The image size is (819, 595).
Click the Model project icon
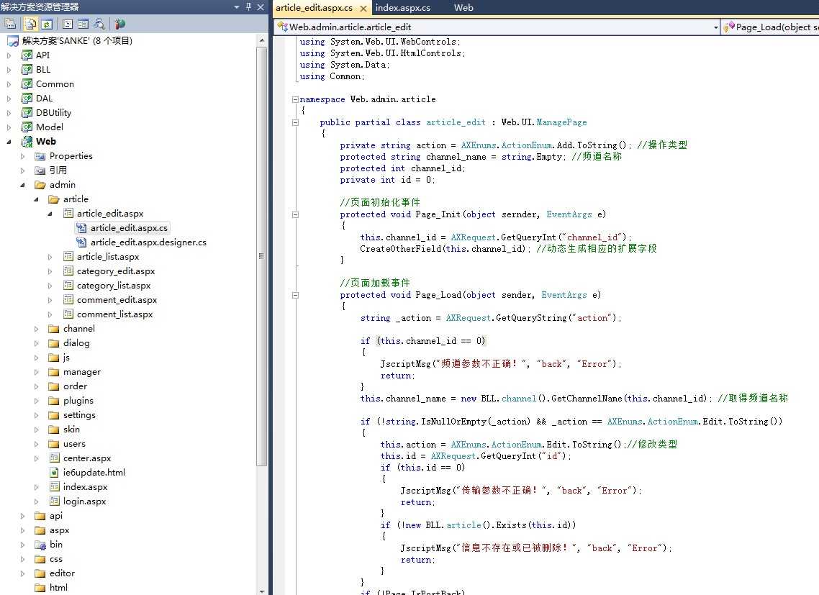(x=27, y=127)
